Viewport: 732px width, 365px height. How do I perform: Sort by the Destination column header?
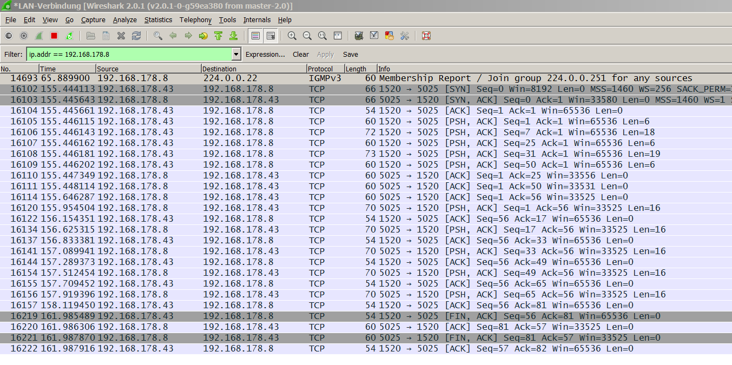pos(254,69)
